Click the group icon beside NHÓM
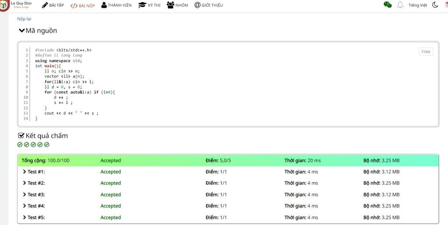This screenshot has width=448, height=225. pyautogui.click(x=171, y=5)
